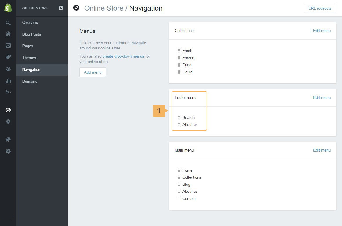Open Orders via the inbox checkmark icon
Viewport: 342px width, 226px height.
tap(8, 45)
